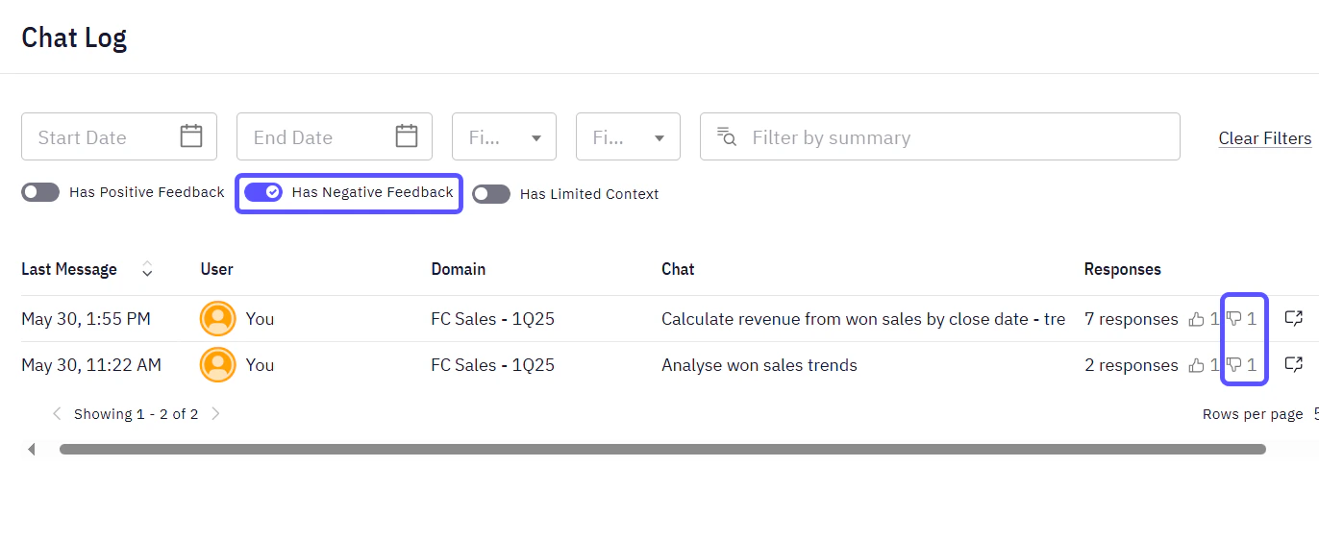Click the '7 responses' text

pyautogui.click(x=1131, y=319)
